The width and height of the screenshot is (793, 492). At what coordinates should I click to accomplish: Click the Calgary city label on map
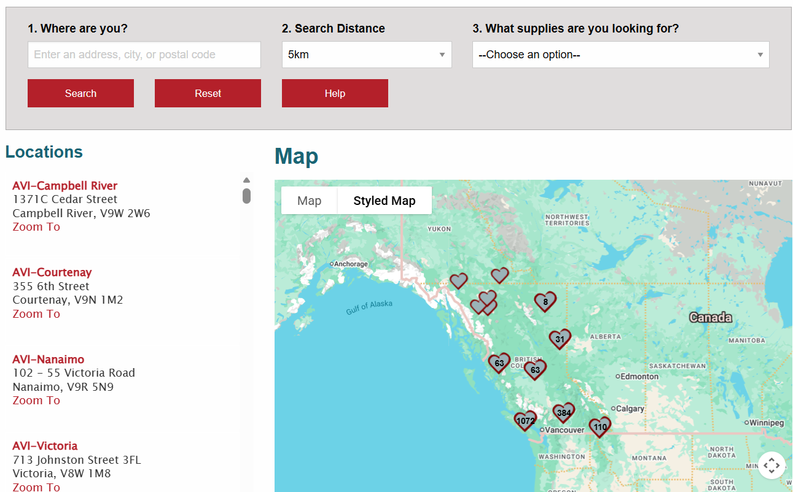tap(630, 409)
